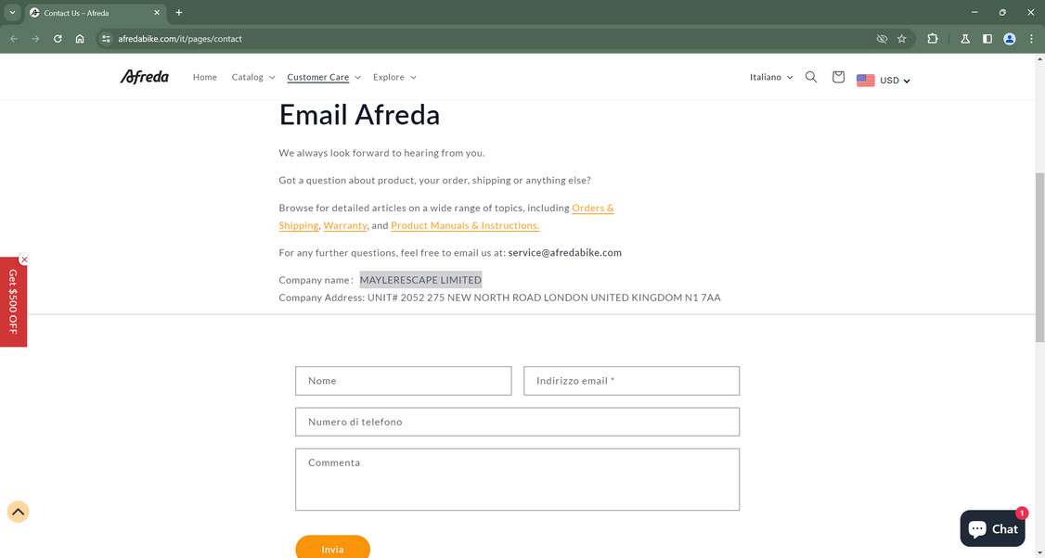Open the Chrome profile icon
The width and height of the screenshot is (1045, 558).
click(x=1008, y=39)
